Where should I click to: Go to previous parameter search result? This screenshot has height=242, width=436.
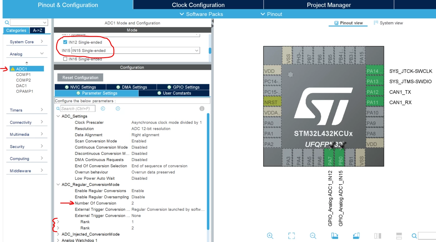coord(103,109)
